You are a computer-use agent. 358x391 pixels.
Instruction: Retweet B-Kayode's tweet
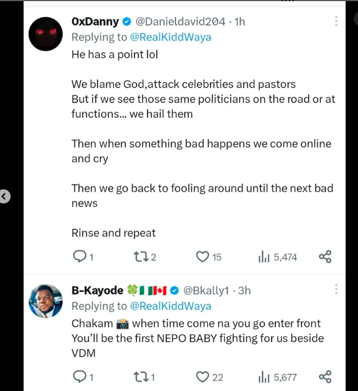click(140, 377)
